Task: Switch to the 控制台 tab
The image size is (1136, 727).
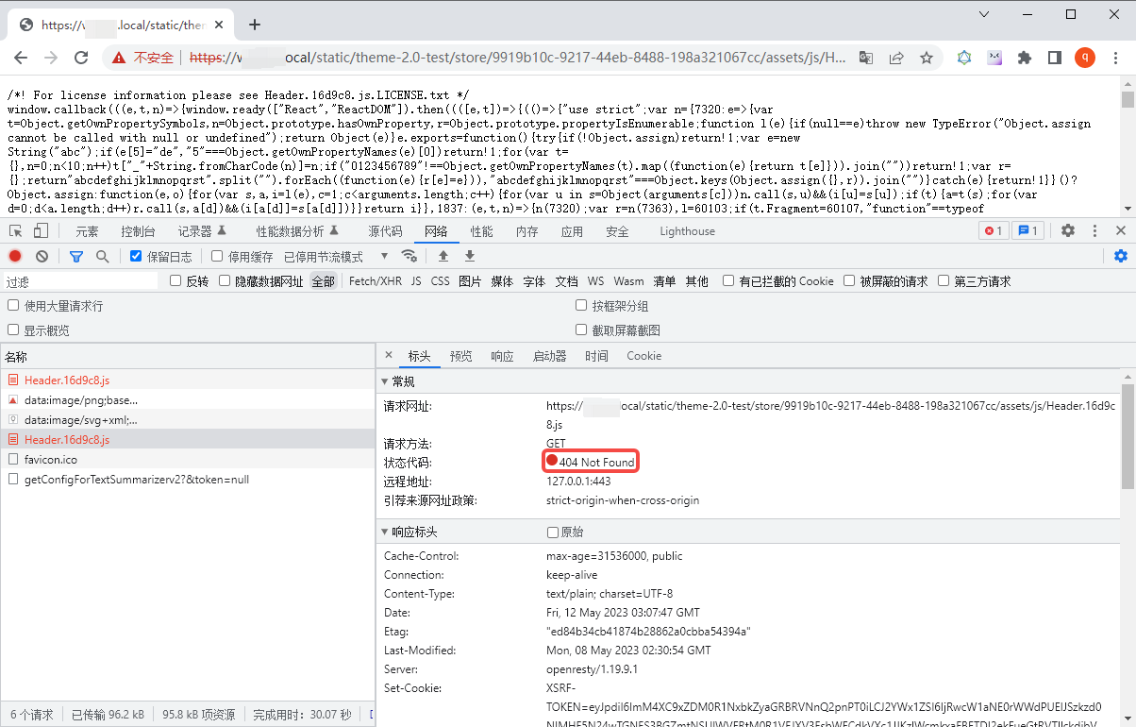Action: click(138, 231)
